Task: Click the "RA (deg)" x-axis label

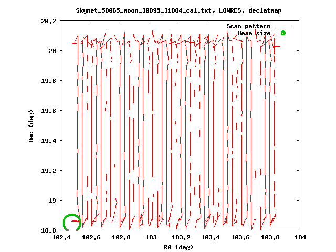Action: (x=178, y=247)
